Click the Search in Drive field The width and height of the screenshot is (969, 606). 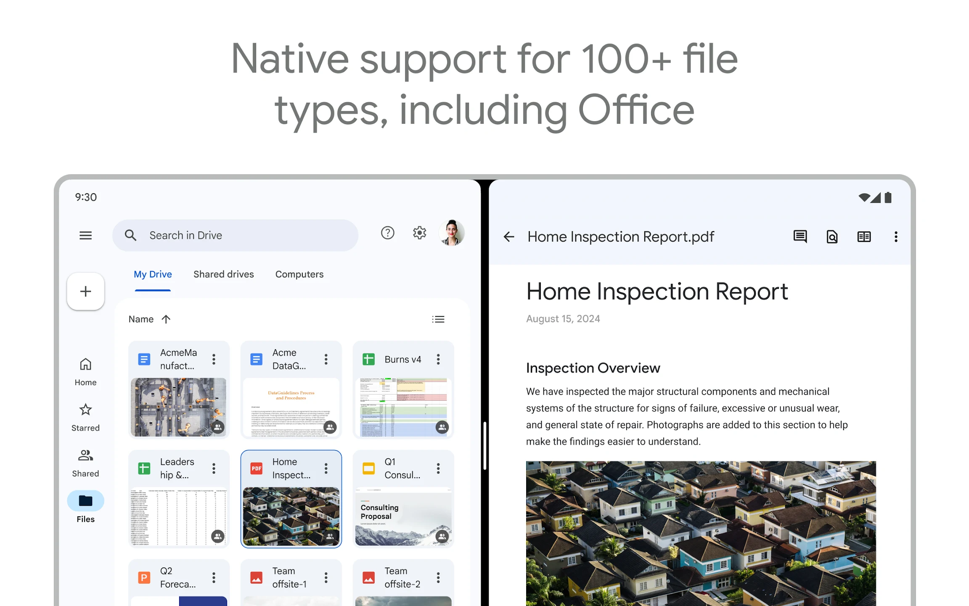pos(236,235)
